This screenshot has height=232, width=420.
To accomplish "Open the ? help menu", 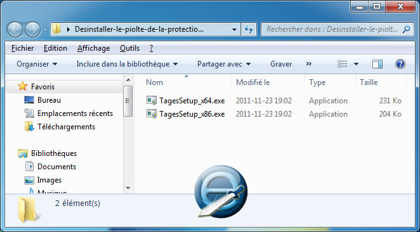I will click(152, 48).
